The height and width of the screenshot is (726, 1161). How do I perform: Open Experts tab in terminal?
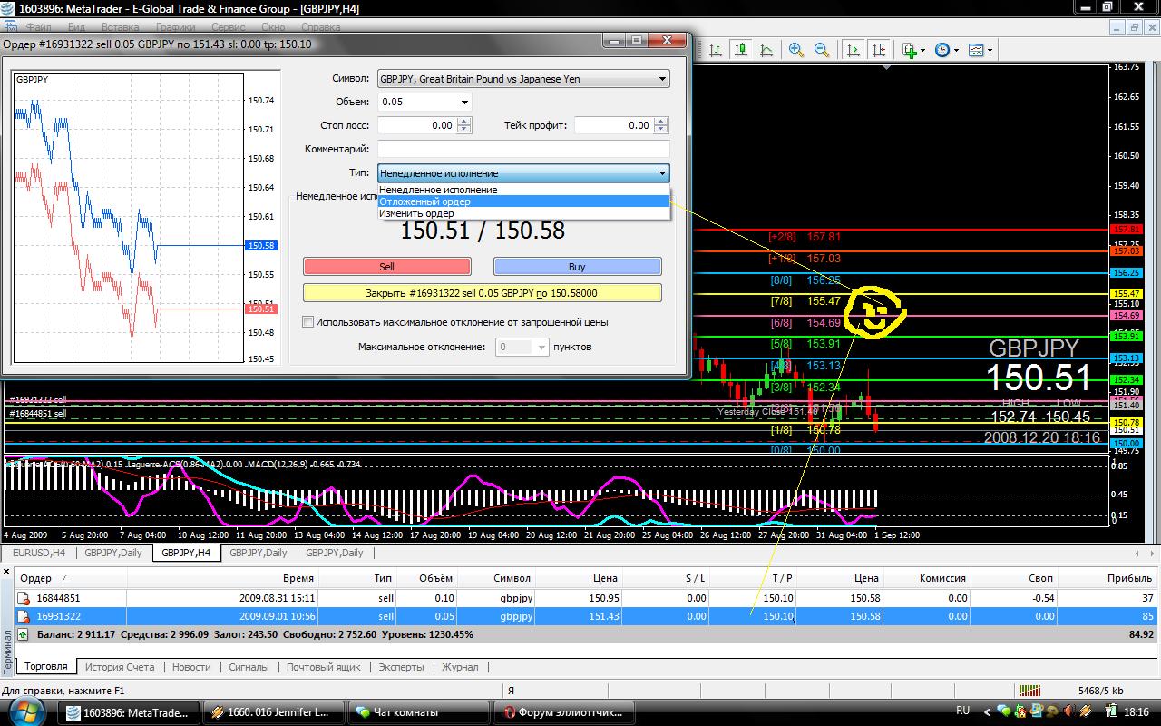tap(401, 666)
